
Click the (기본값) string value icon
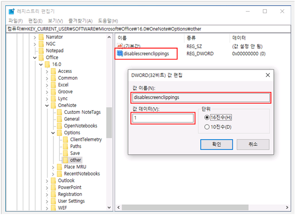[120, 46]
